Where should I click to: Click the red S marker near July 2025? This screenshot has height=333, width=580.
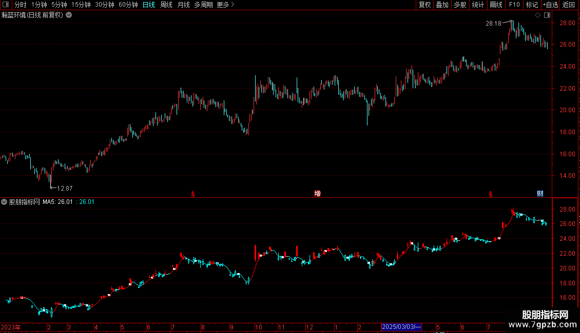[491, 194]
